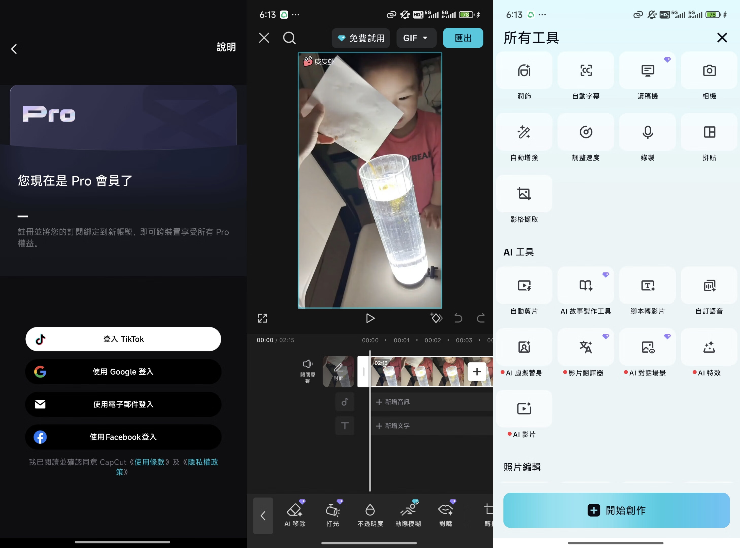Tap 使用 Google 登入 button
The width and height of the screenshot is (740, 548).
point(123,371)
